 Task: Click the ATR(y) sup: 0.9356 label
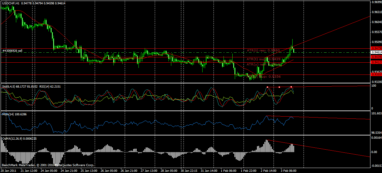[263, 76]
